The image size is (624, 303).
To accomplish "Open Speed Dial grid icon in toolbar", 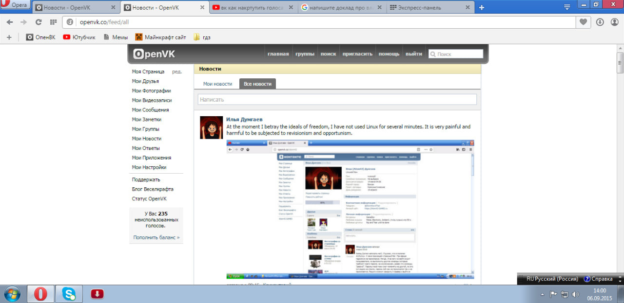I will [x=53, y=22].
